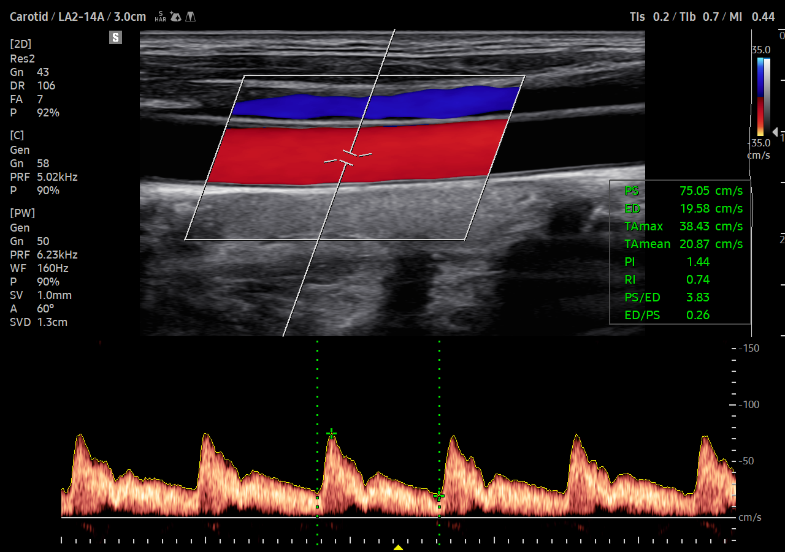Image resolution: width=785 pixels, height=552 pixels.
Task: Click the [2D] mode parameter header
Action: pyautogui.click(x=21, y=44)
